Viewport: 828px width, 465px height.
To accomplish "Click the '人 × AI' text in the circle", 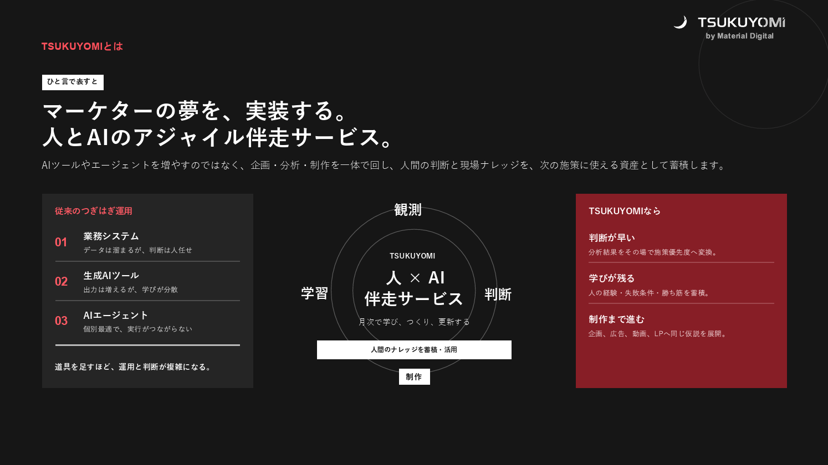I will pos(416,277).
